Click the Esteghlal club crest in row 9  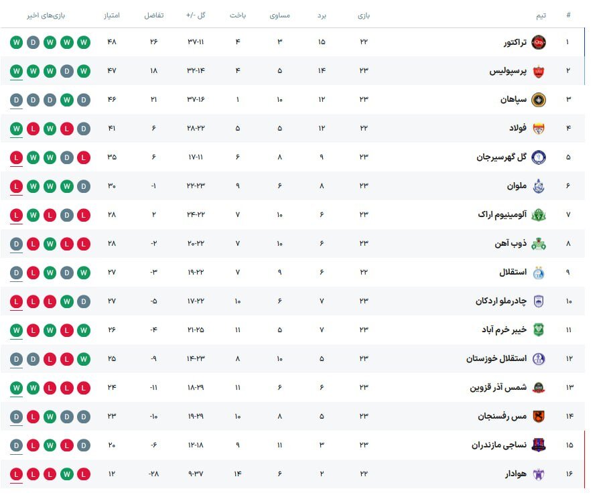click(x=539, y=273)
